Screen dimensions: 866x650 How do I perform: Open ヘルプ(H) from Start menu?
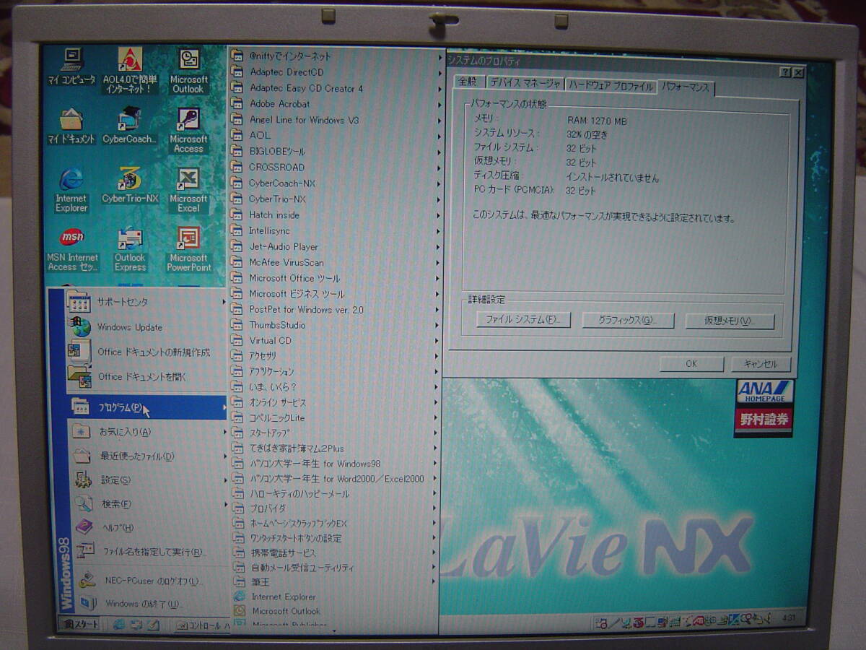[x=151, y=527]
